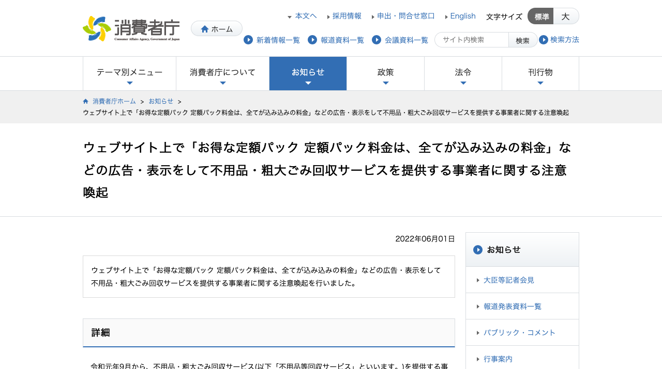Expand the 刊行物 navigation menu
The width and height of the screenshot is (662, 369).
540,74
